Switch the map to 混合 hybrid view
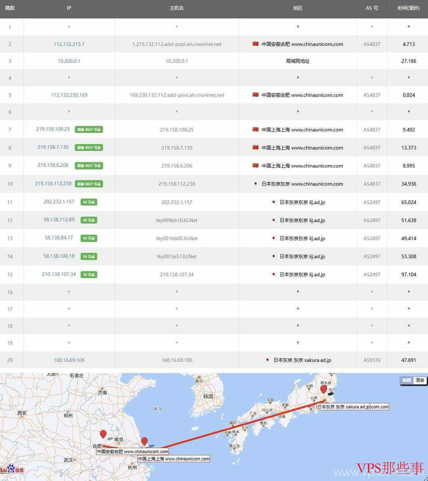 point(420,380)
